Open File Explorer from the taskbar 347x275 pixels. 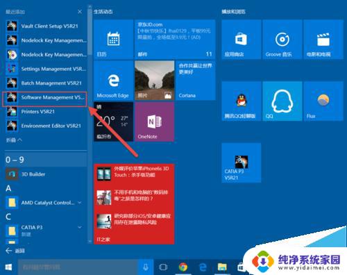tap(222, 267)
